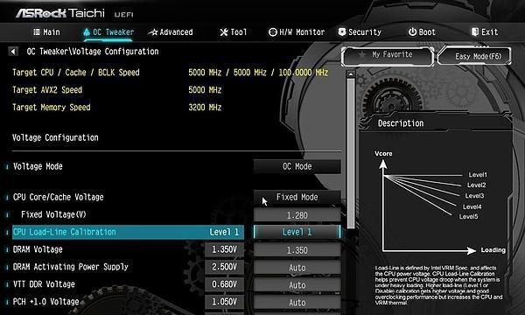
Task: Click the Fixed Voltage(V) 1.280 field
Action: coord(297,215)
